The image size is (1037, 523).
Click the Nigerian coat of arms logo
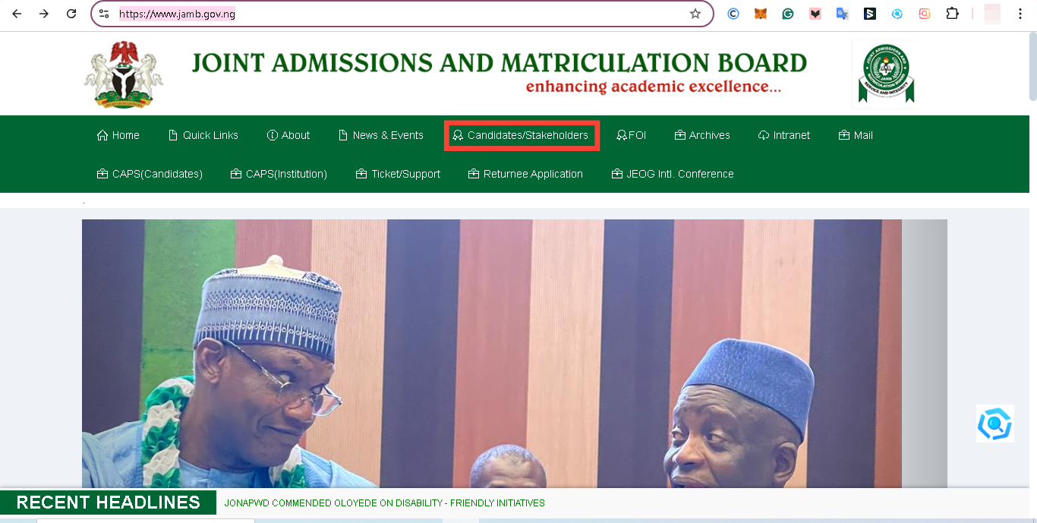(x=123, y=74)
